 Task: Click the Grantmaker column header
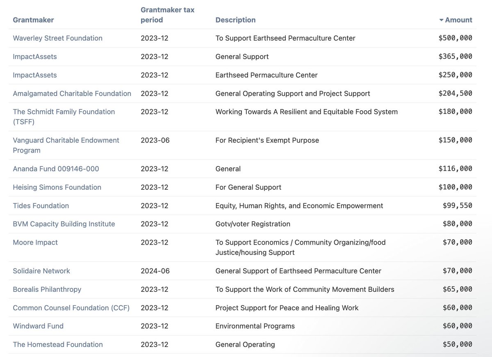coord(33,20)
